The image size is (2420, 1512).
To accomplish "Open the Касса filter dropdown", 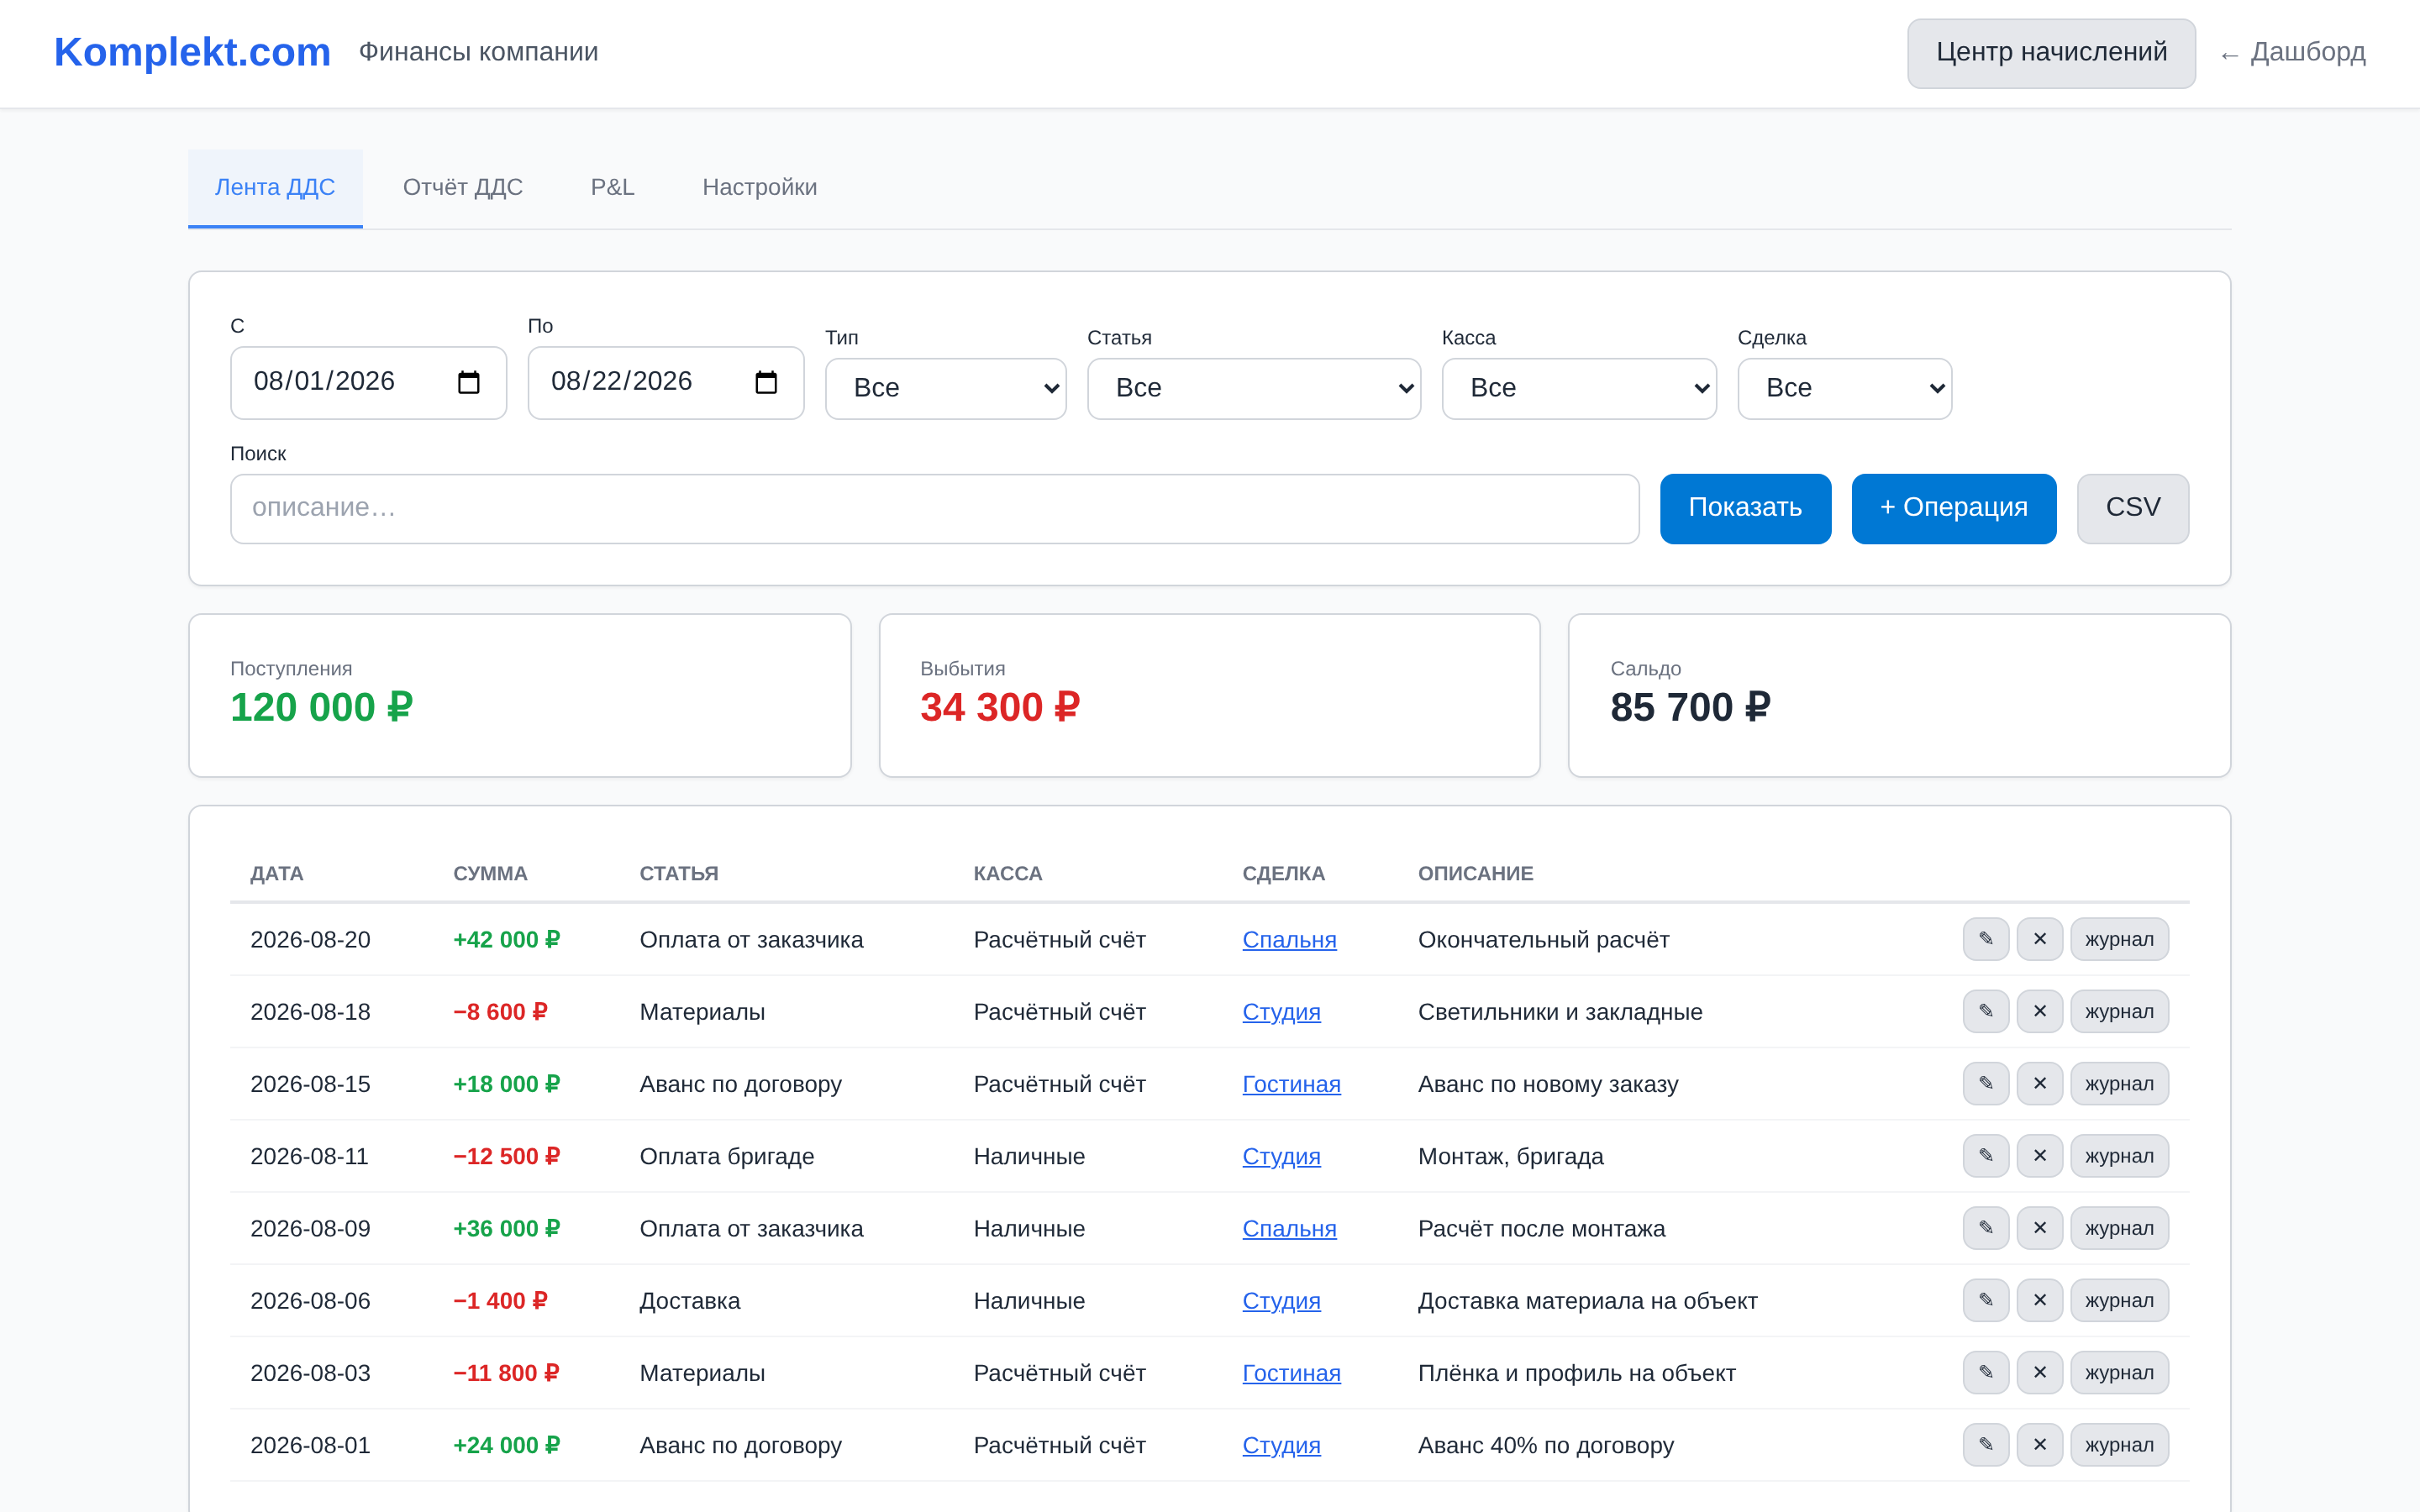I will (1579, 388).
